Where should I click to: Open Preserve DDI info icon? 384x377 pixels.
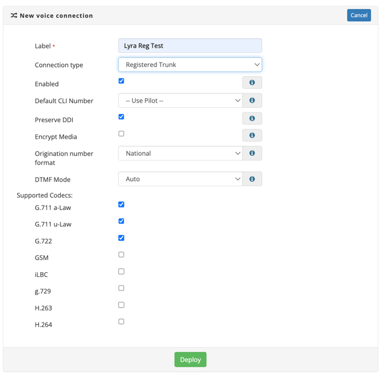[x=252, y=119]
